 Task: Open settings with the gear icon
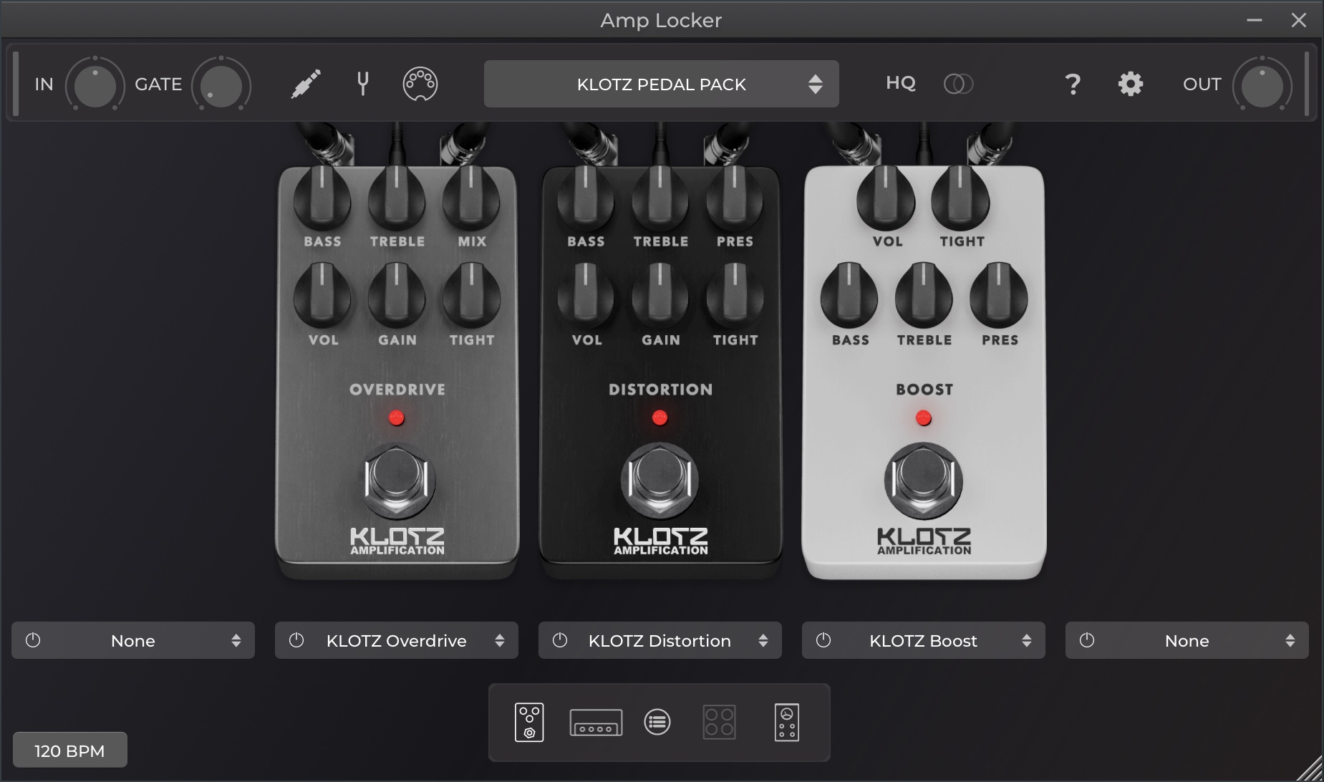tap(1130, 84)
